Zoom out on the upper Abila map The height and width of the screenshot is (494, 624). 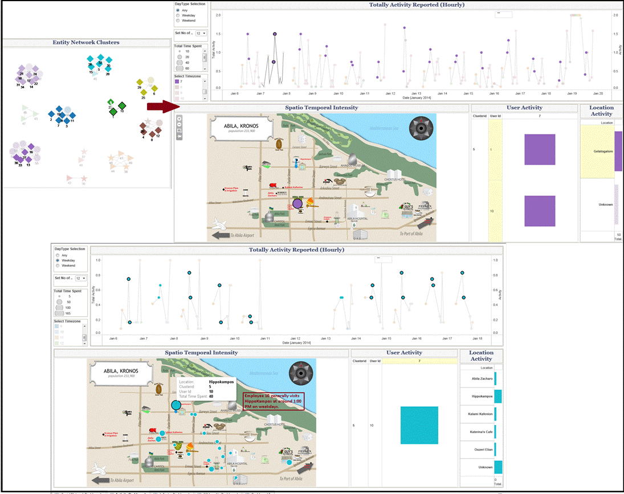[x=180, y=124]
